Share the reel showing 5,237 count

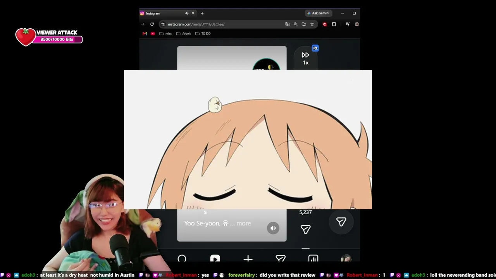click(305, 229)
